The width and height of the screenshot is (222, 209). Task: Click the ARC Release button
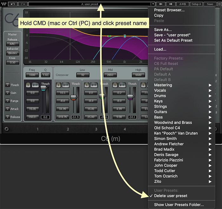pos(13,44)
